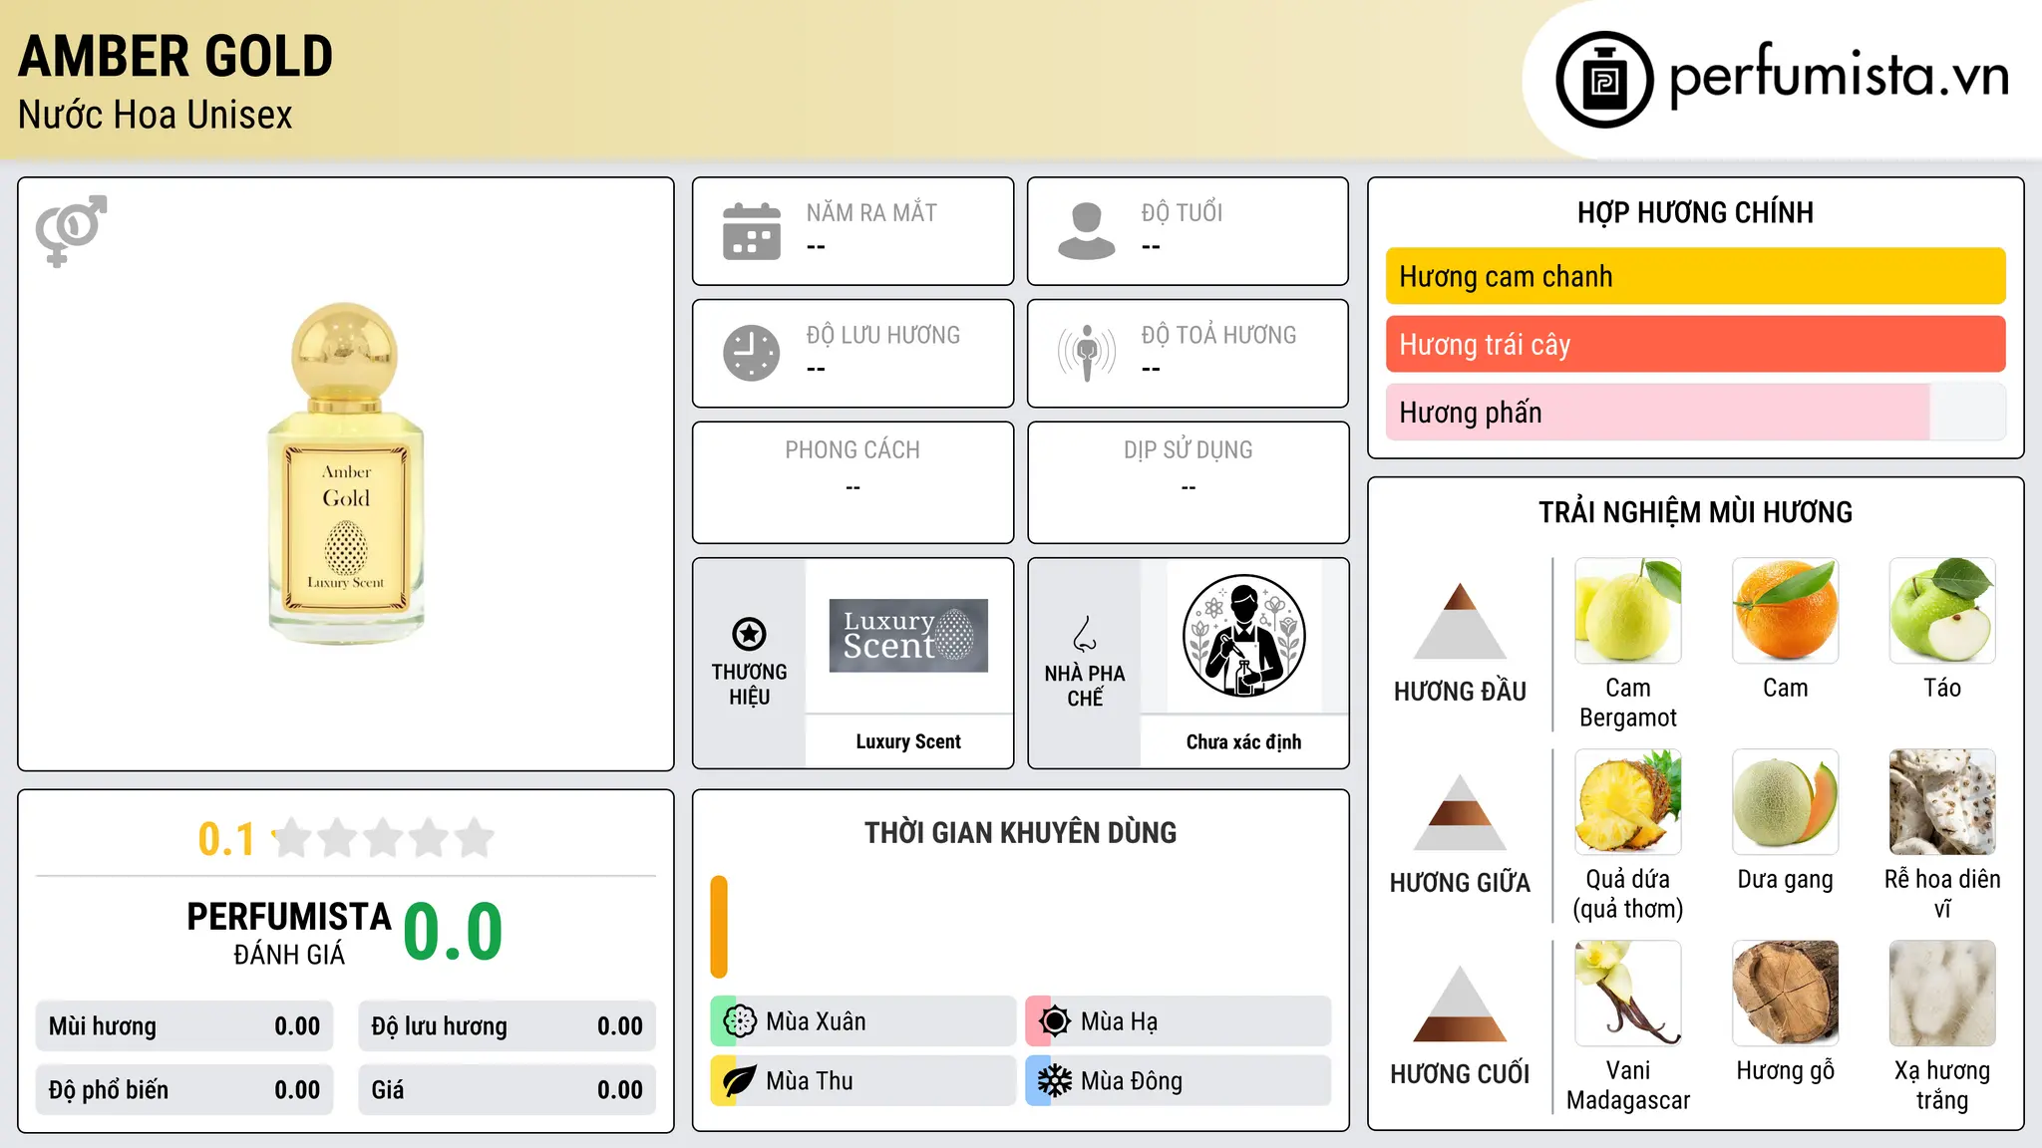Image resolution: width=2042 pixels, height=1148 pixels.
Task: Click the leaf icon for Mùa Thu
Action: (x=740, y=1081)
